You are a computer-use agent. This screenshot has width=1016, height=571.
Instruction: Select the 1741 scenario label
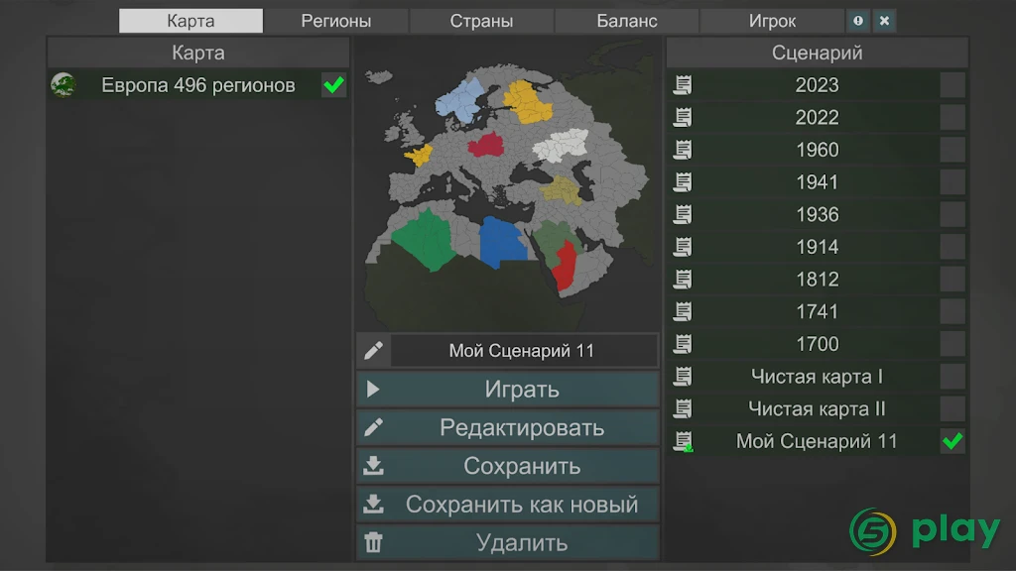click(x=818, y=311)
